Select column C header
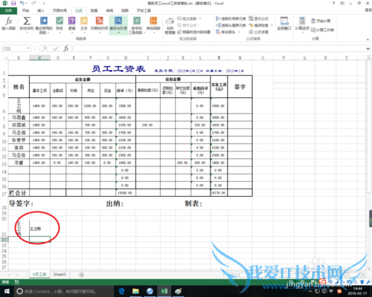This screenshot has width=372, height=297. click(39, 58)
